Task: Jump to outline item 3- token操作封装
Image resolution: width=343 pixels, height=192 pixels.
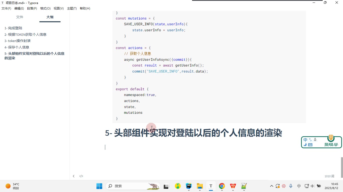Action: pos(17,41)
